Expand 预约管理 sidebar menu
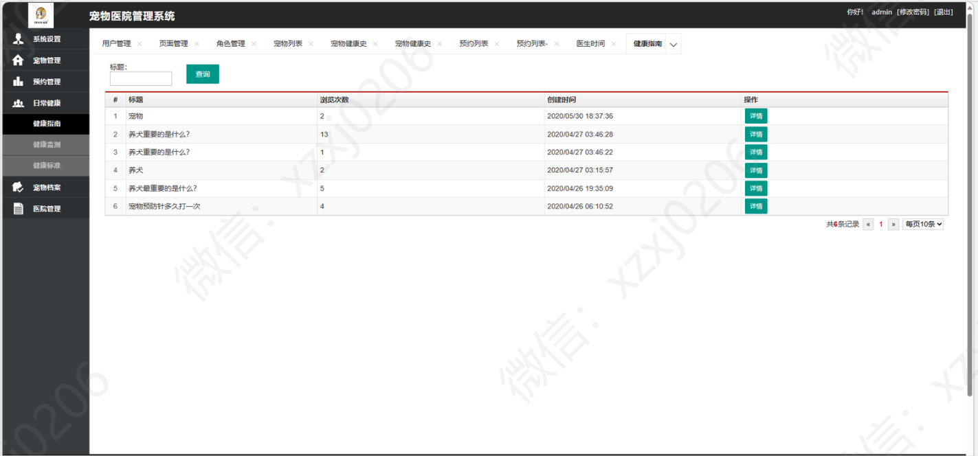Screen dimensions: 978x456 (x=45, y=82)
